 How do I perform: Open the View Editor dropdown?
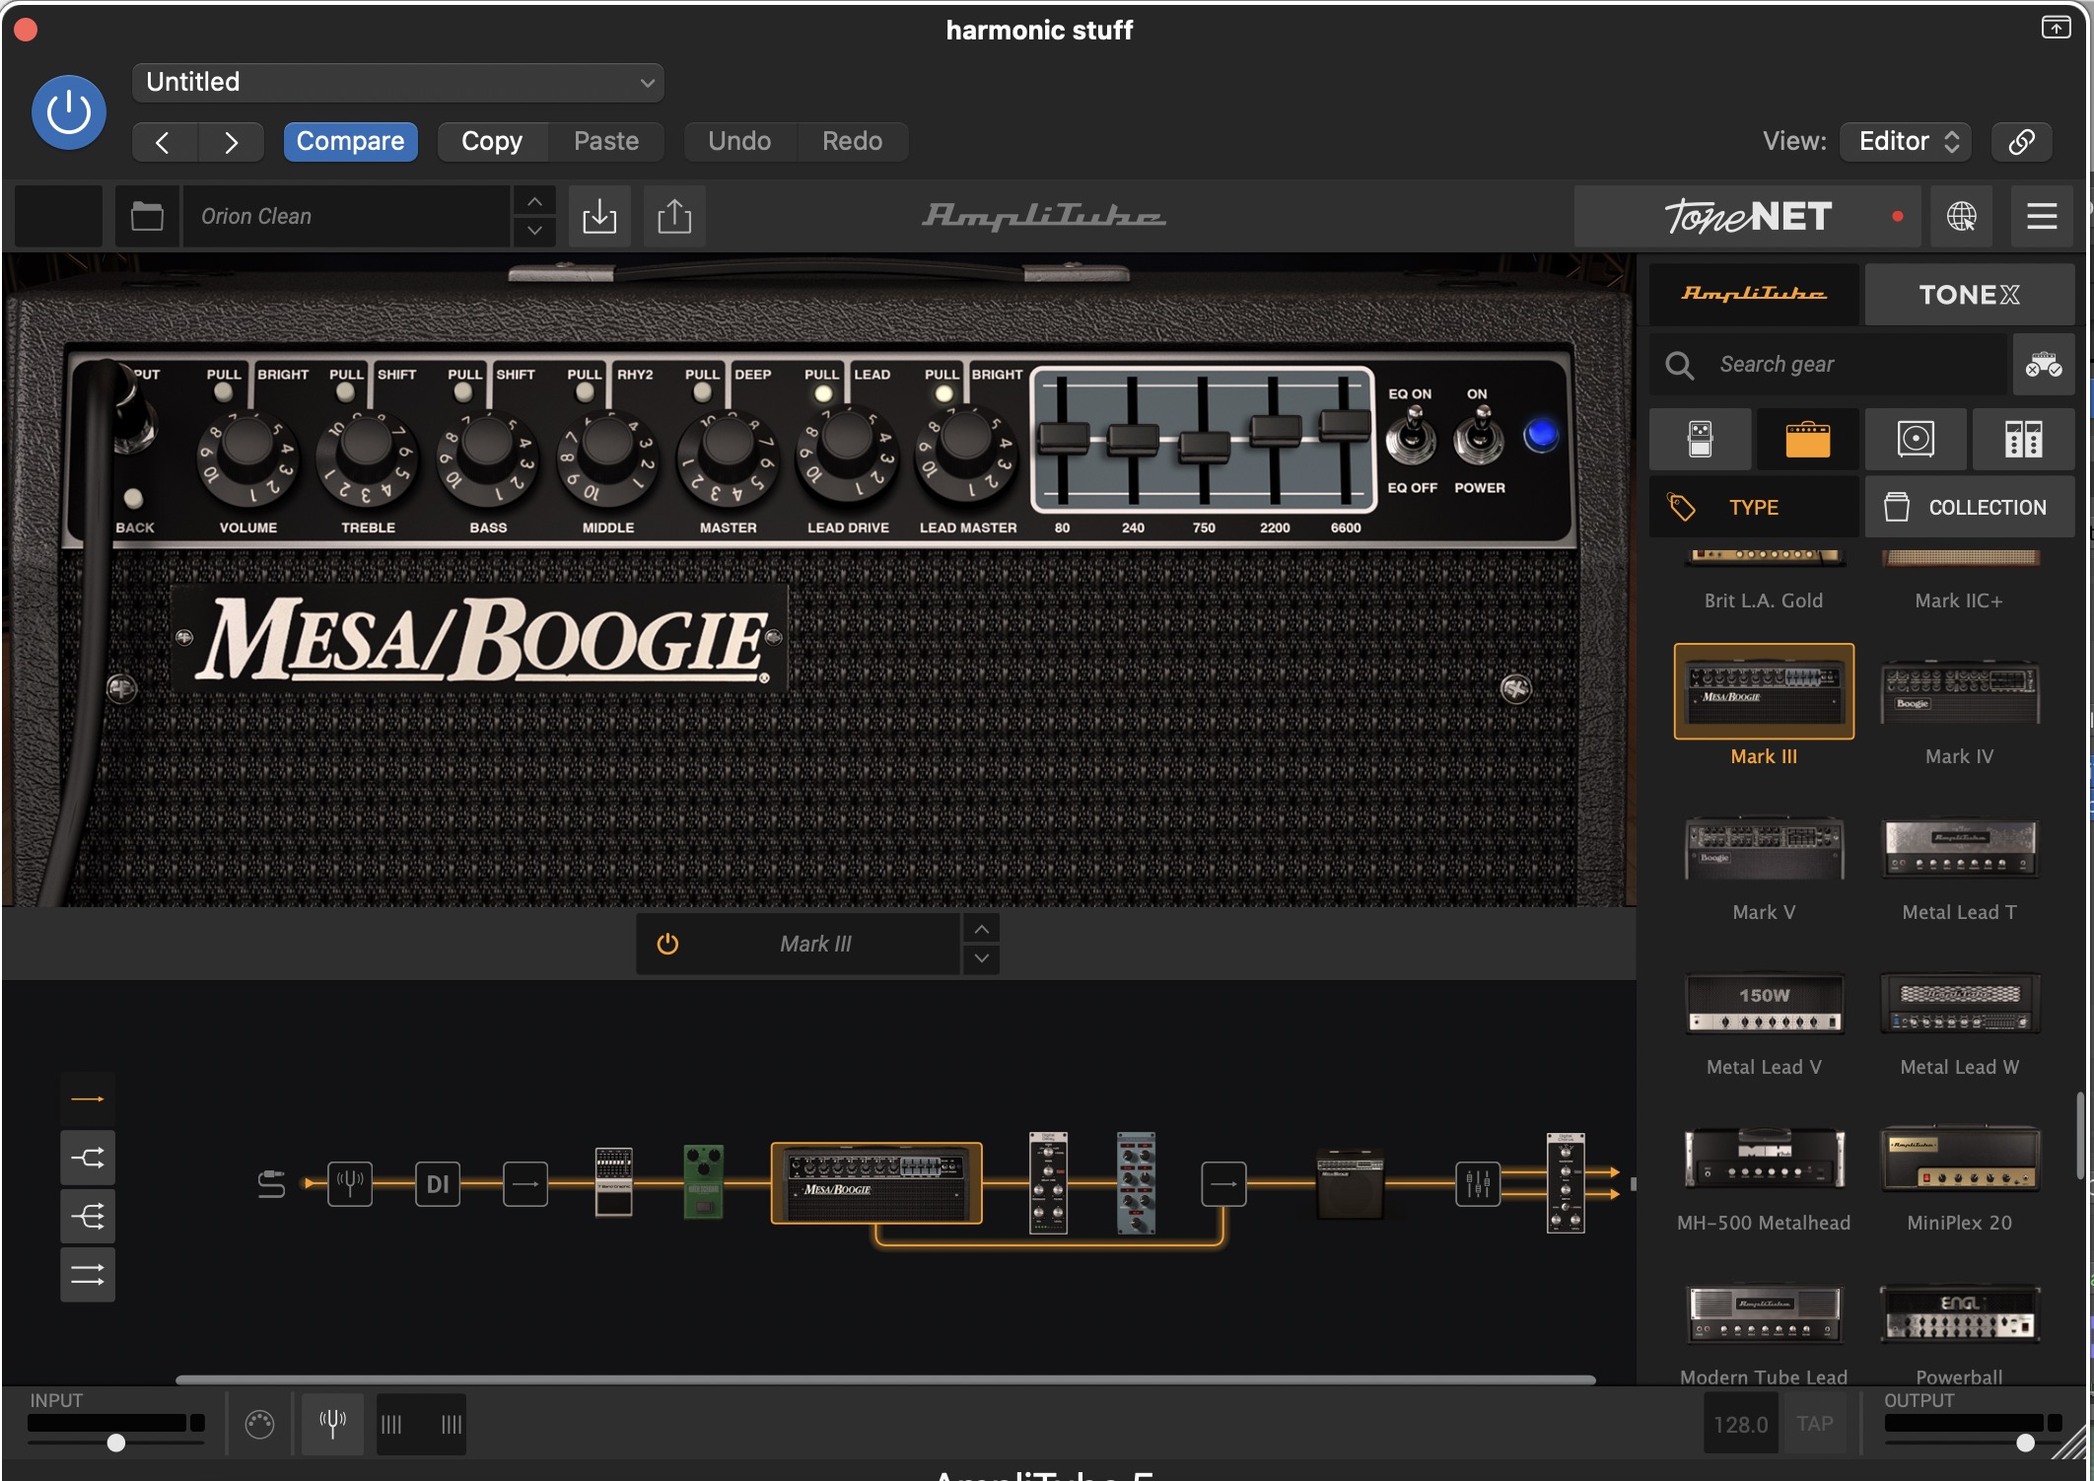(1907, 141)
